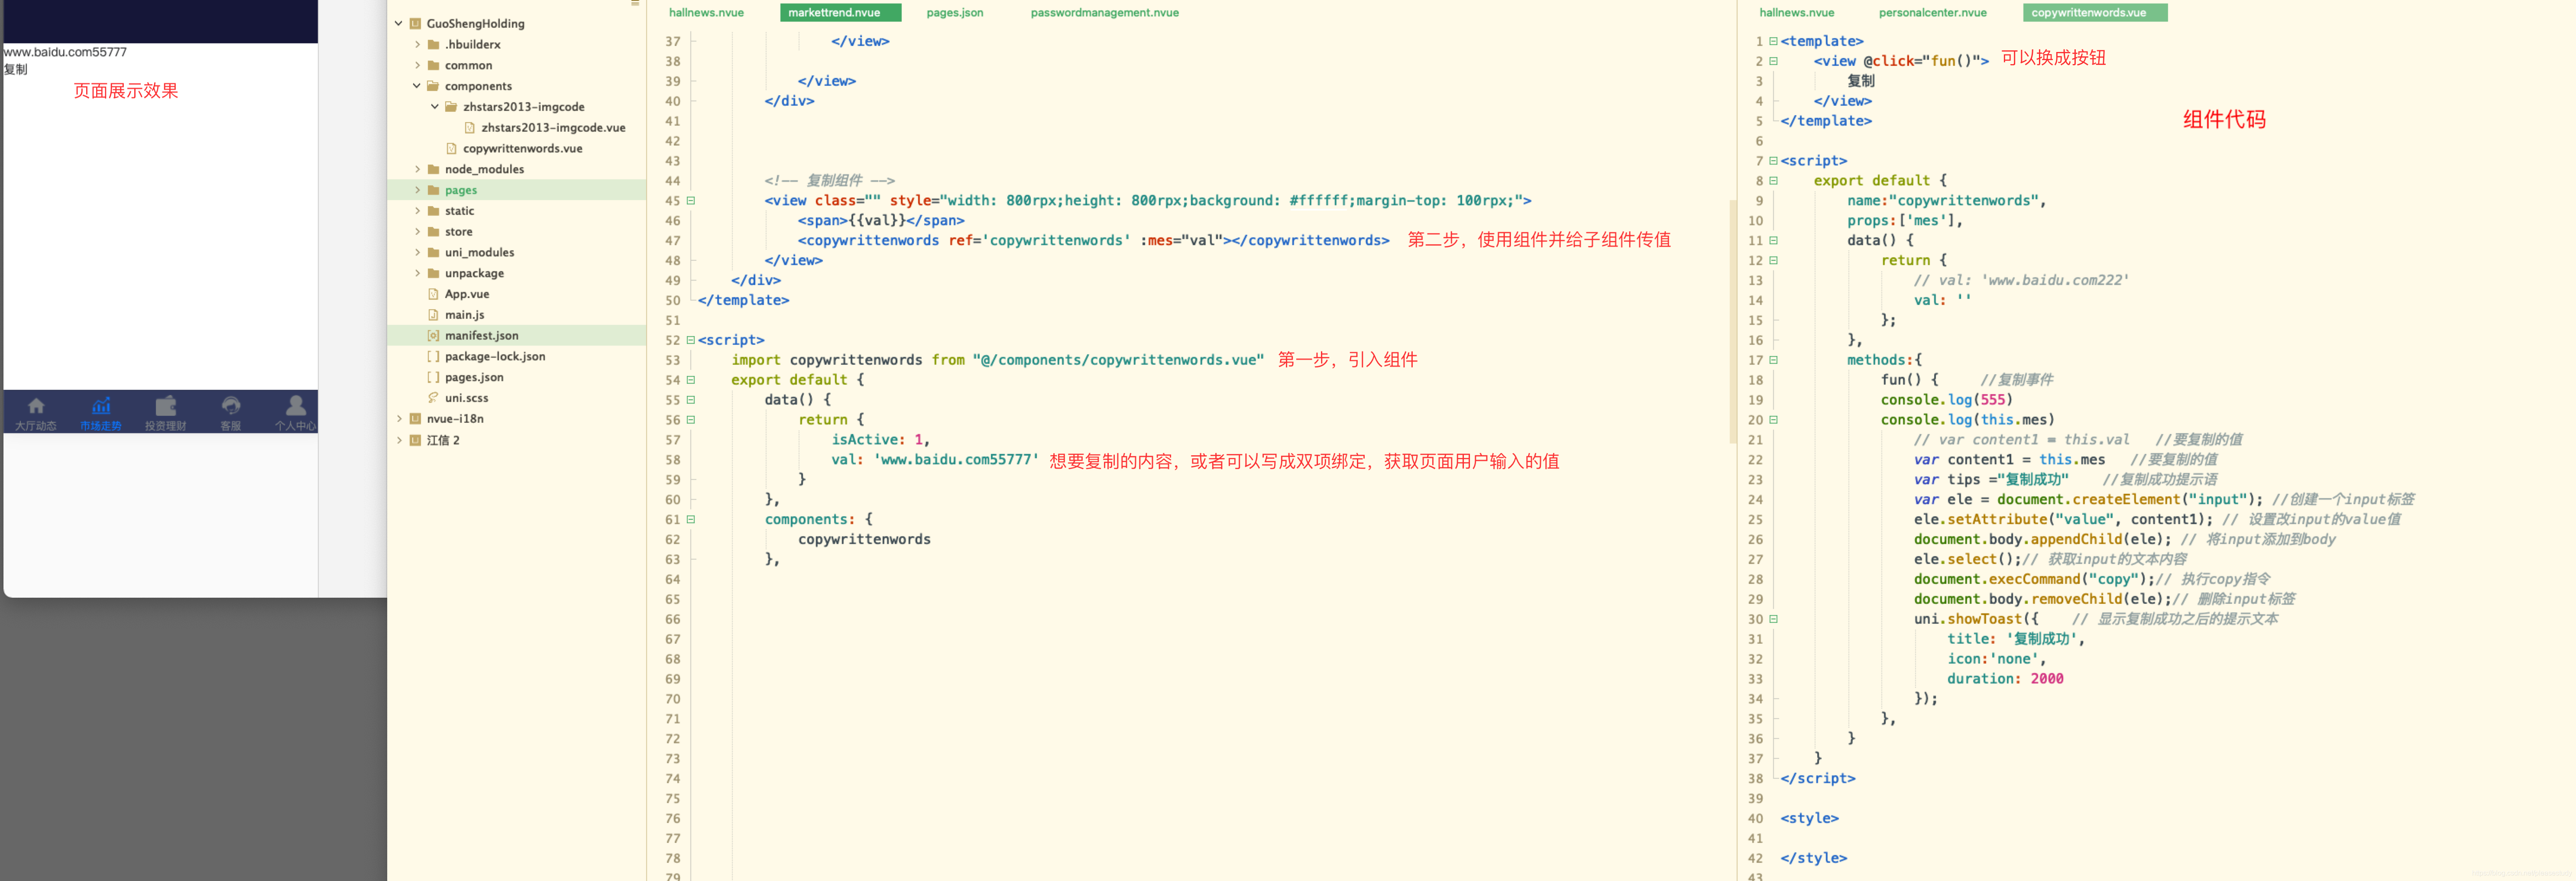Click isActive: 1 line in middle editor
Screen dimensions: 2576x881
880,440
